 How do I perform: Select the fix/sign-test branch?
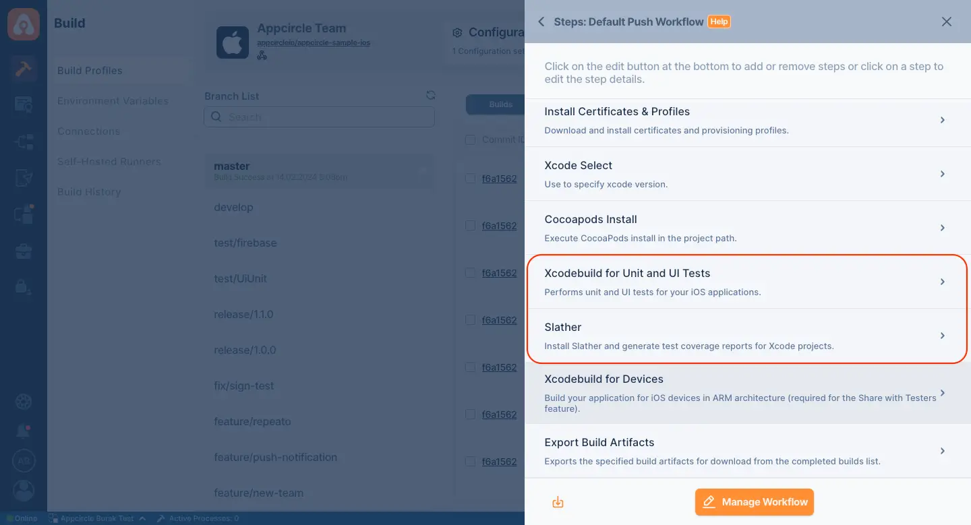[x=243, y=385]
